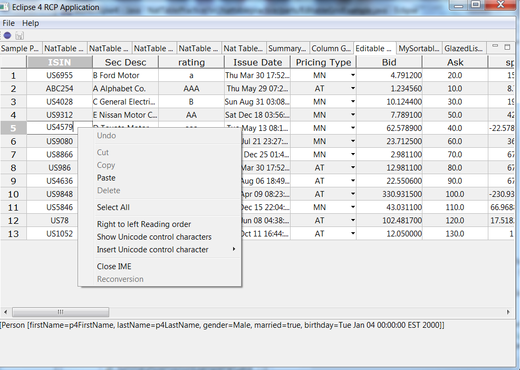Viewport: 520px width, 370px height.
Task: Choose Select All in context menu
Action: point(113,207)
